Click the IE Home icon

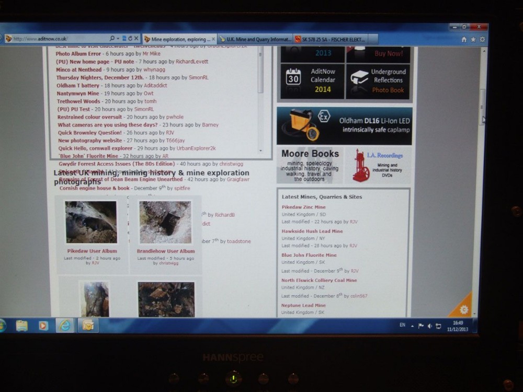click(x=464, y=39)
